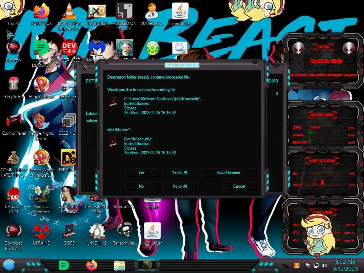Select OOPS DID I DO THAT icon
This screenshot has width=364, height=273.
[69, 200]
